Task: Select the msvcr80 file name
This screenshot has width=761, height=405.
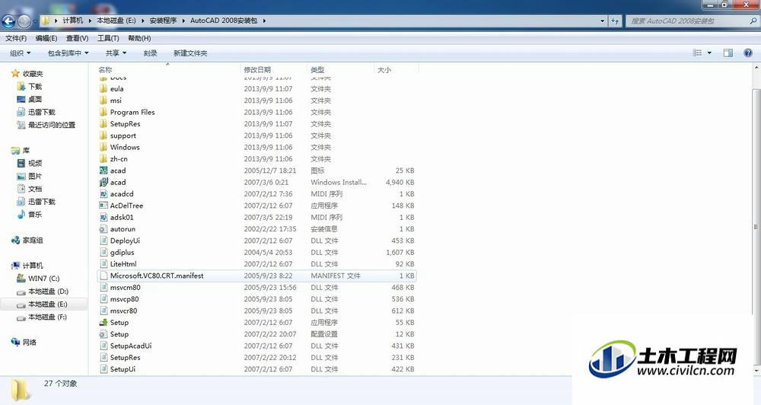Action: pos(124,311)
